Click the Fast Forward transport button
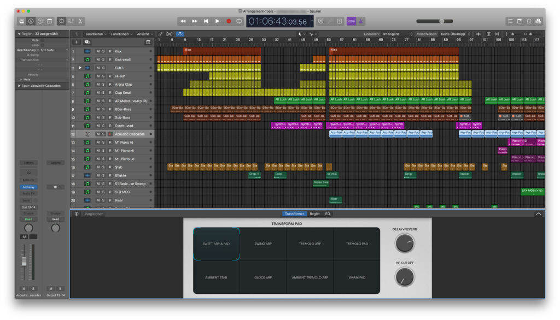The height and width of the screenshot is (320, 560). (x=194, y=21)
